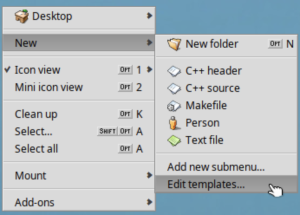300x215 pixels.
Task: Click the Makefile gear icon
Action: pyautogui.click(x=174, y=106)
